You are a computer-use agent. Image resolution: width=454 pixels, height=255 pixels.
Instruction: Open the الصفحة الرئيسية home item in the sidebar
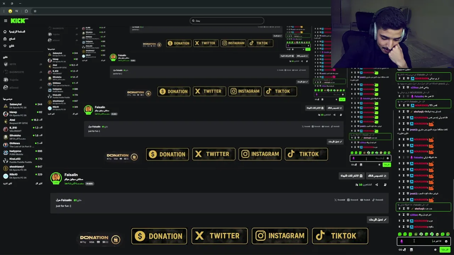14,32
